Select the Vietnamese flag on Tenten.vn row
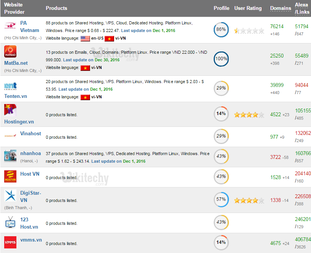 tap(85, 97)
